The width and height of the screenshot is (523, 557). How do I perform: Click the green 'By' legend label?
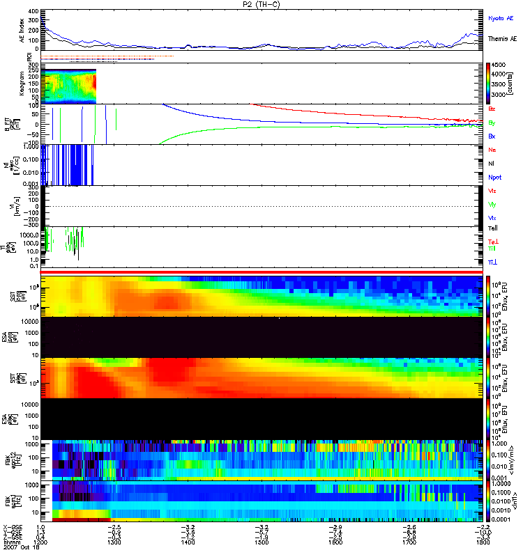coord(492,123)
